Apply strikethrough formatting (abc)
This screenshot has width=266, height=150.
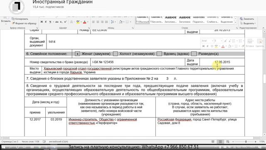click(57, 22)
